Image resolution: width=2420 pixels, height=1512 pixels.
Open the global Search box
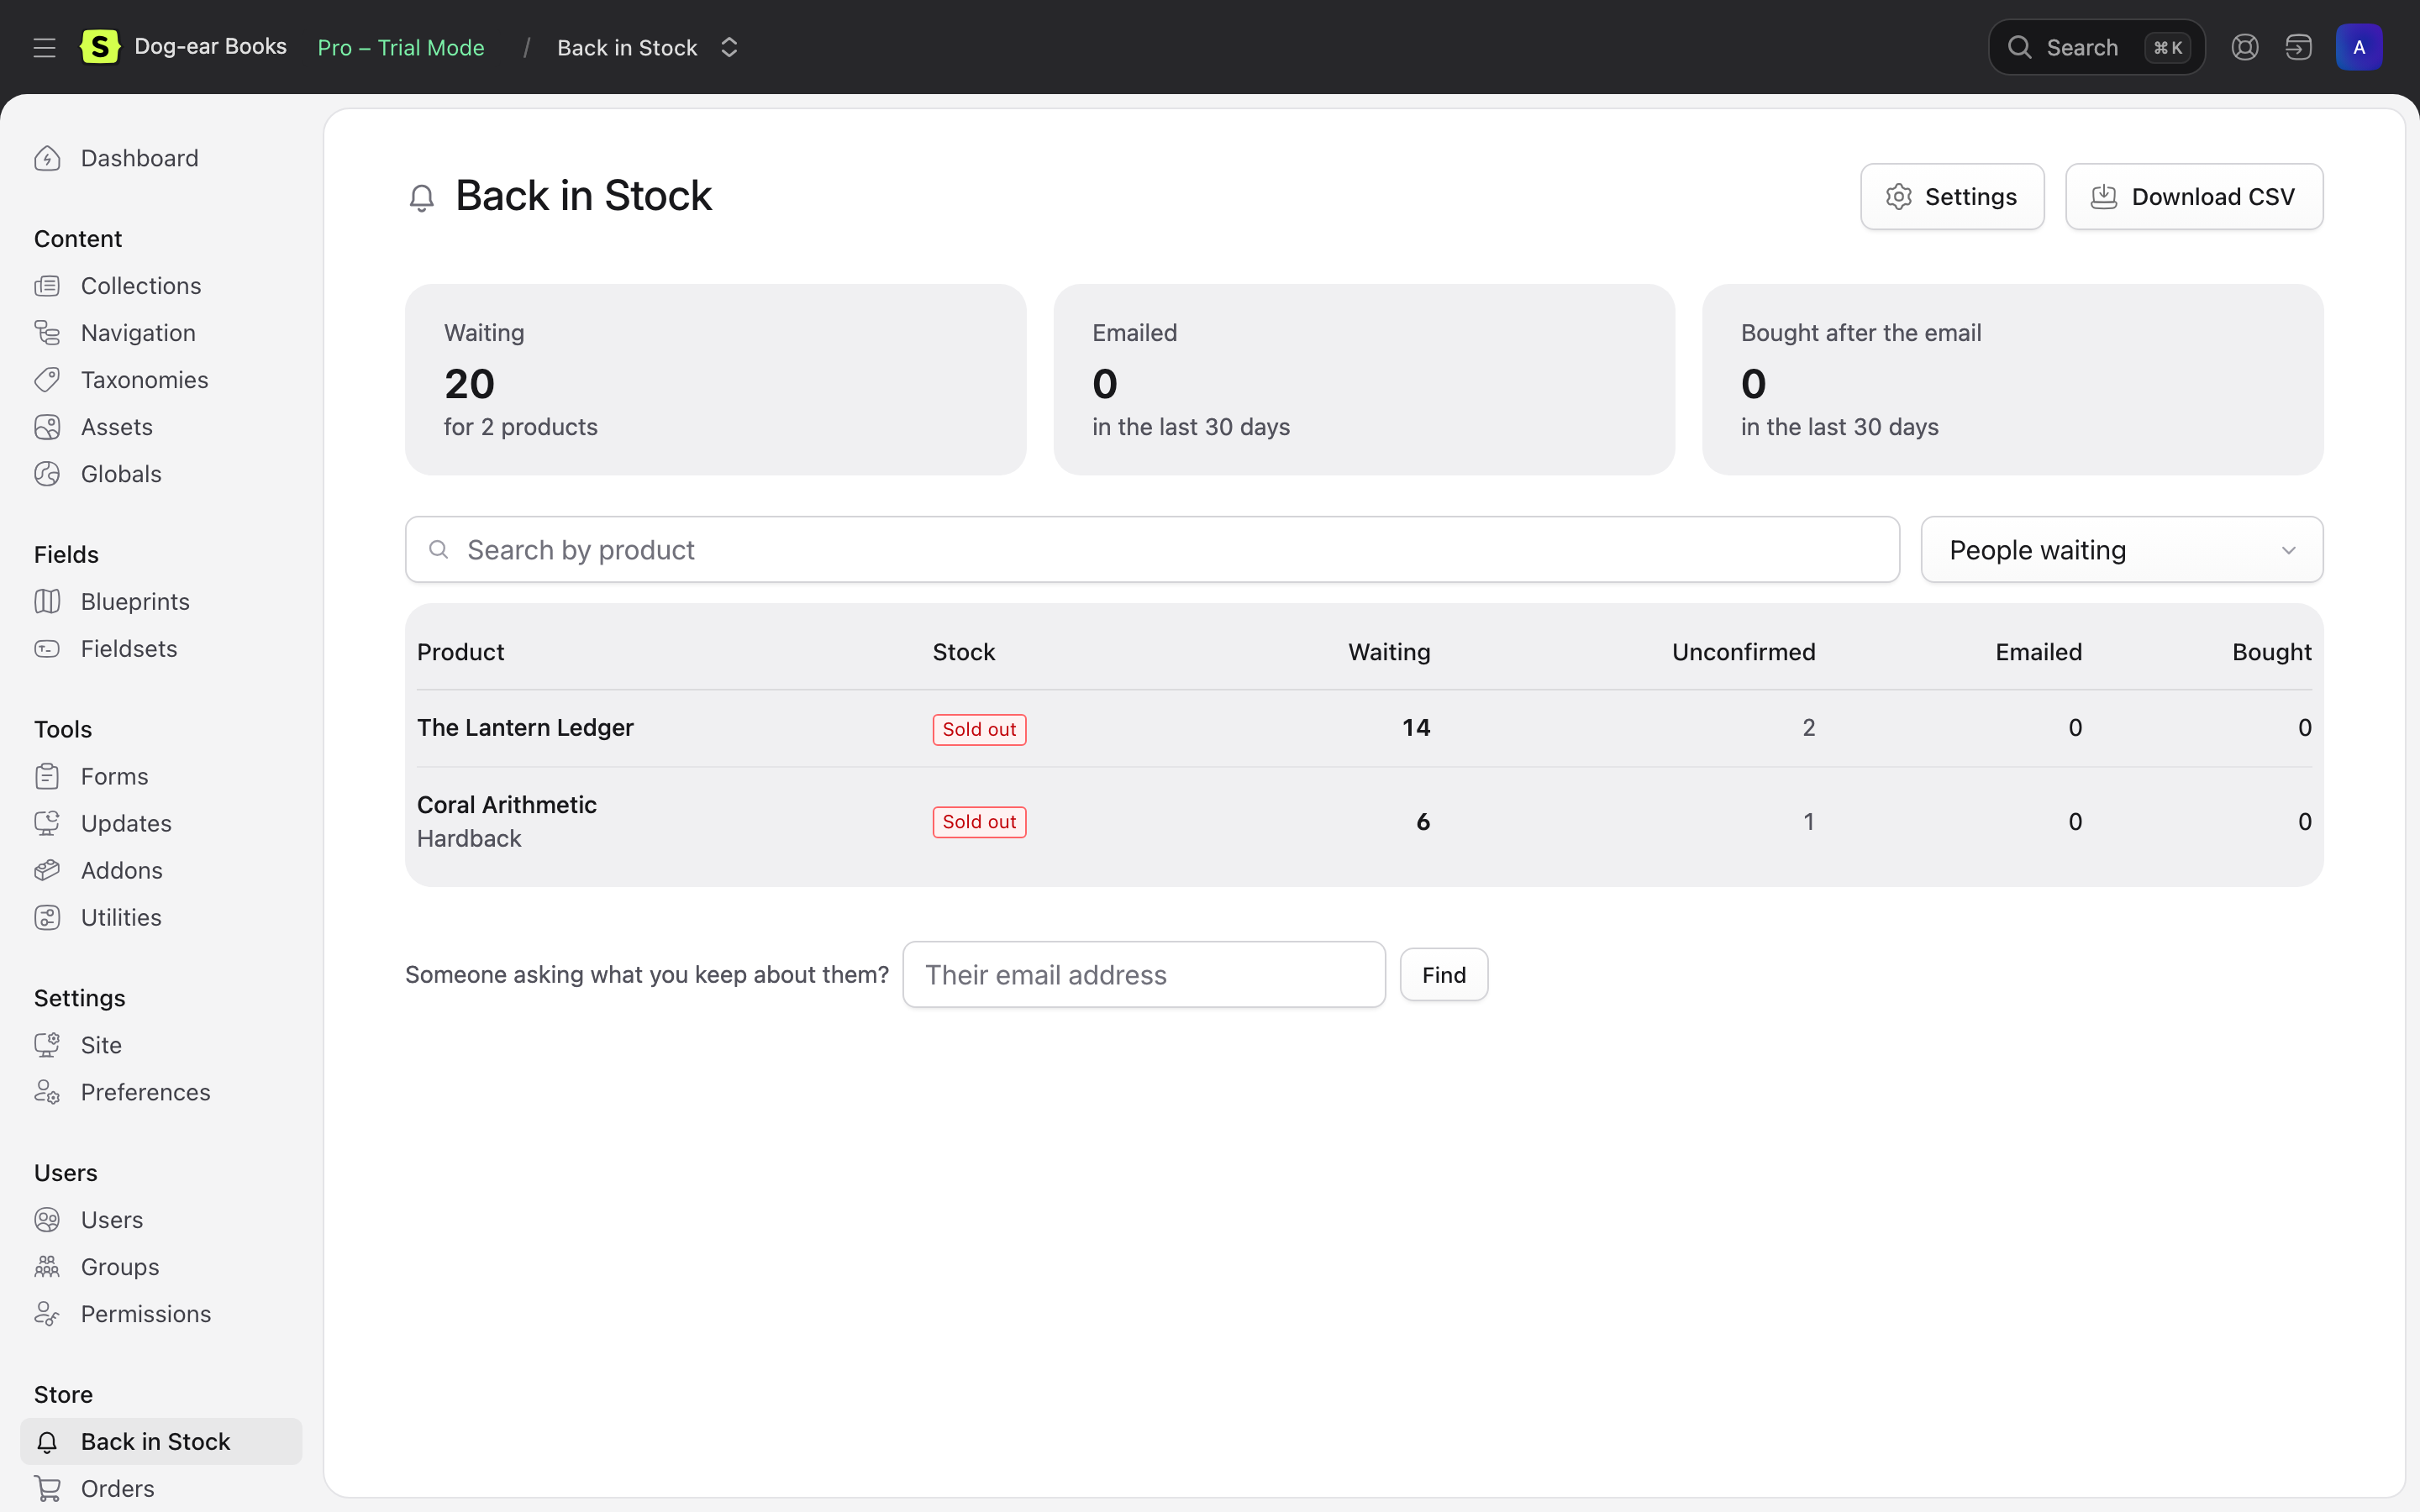[2096, 47]
